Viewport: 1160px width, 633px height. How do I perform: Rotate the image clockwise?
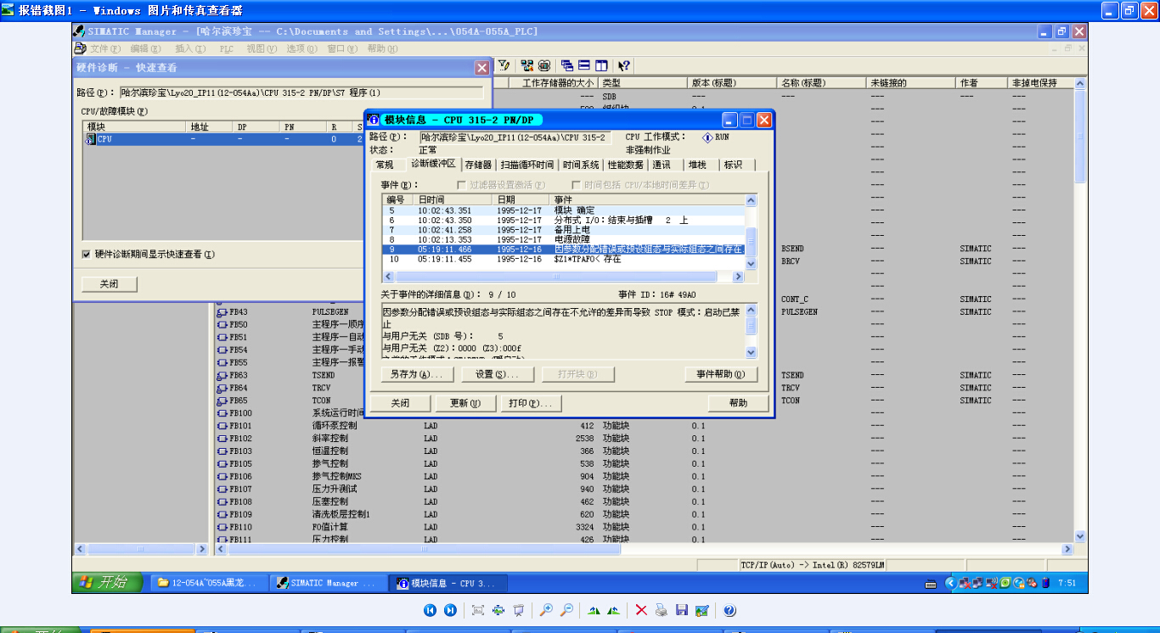[x=594, y=610]
